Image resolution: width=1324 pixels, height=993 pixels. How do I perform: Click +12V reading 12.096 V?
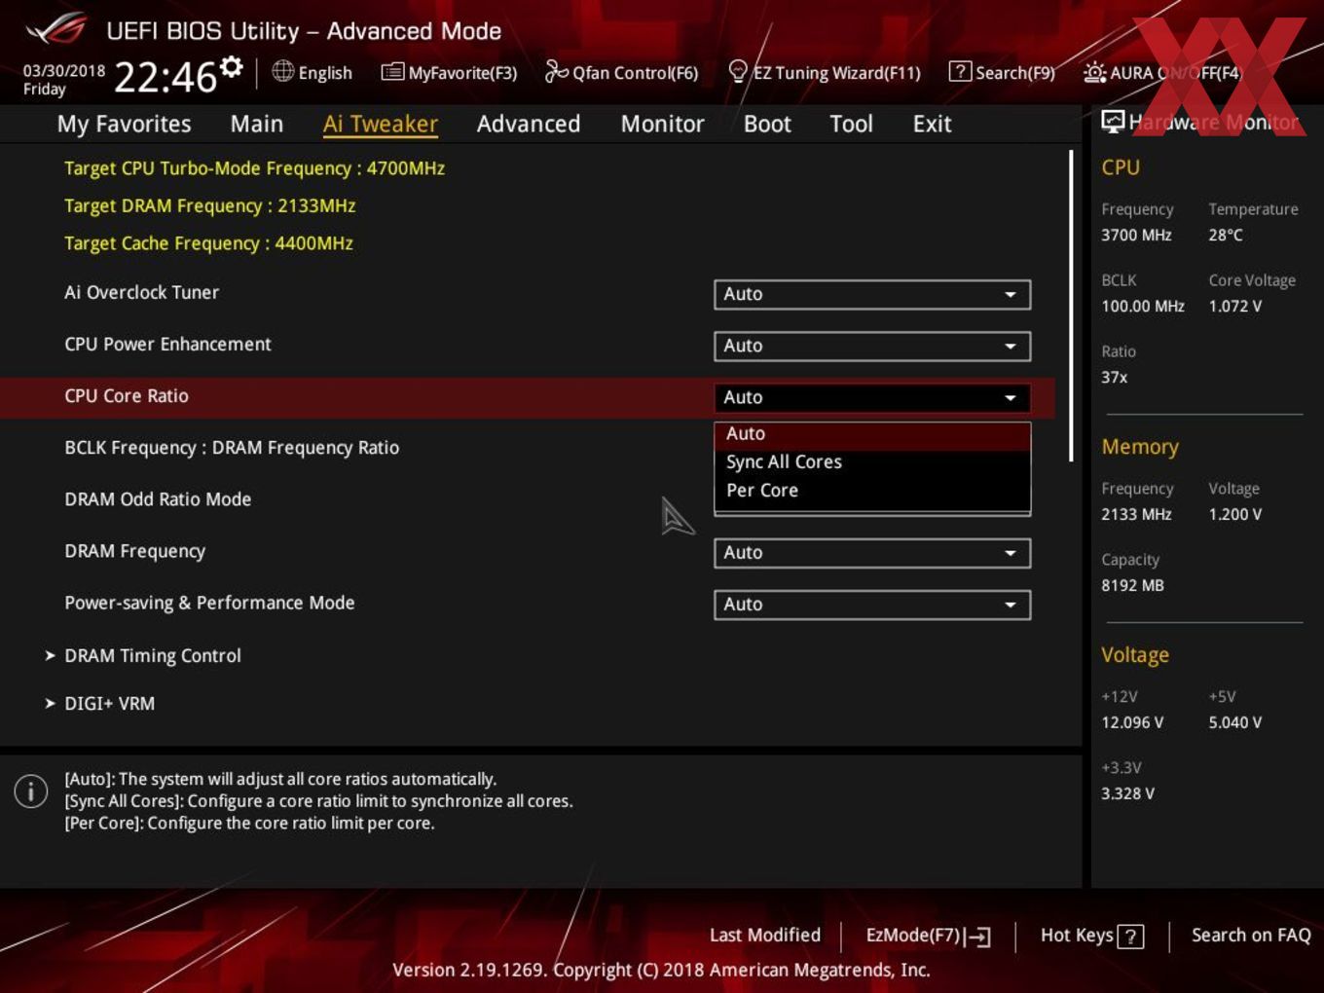(x=1132, y=722)
